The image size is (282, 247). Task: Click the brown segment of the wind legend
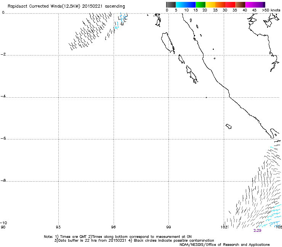click(x=240, y=5)
